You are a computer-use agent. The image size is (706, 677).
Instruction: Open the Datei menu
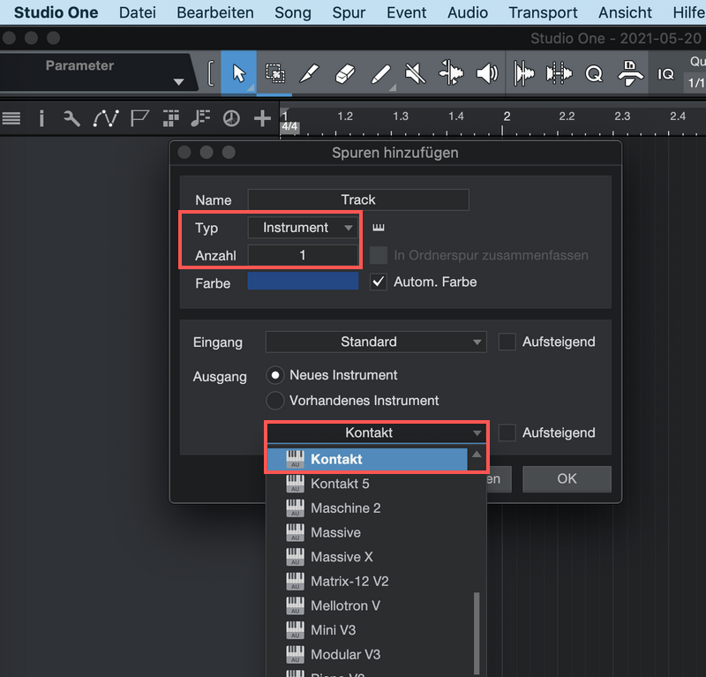pos(138,12)
